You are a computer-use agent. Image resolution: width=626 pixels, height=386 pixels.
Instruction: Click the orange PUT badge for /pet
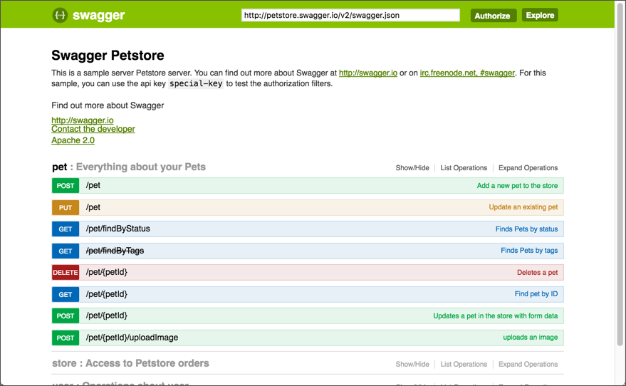(x=66, y=208)
